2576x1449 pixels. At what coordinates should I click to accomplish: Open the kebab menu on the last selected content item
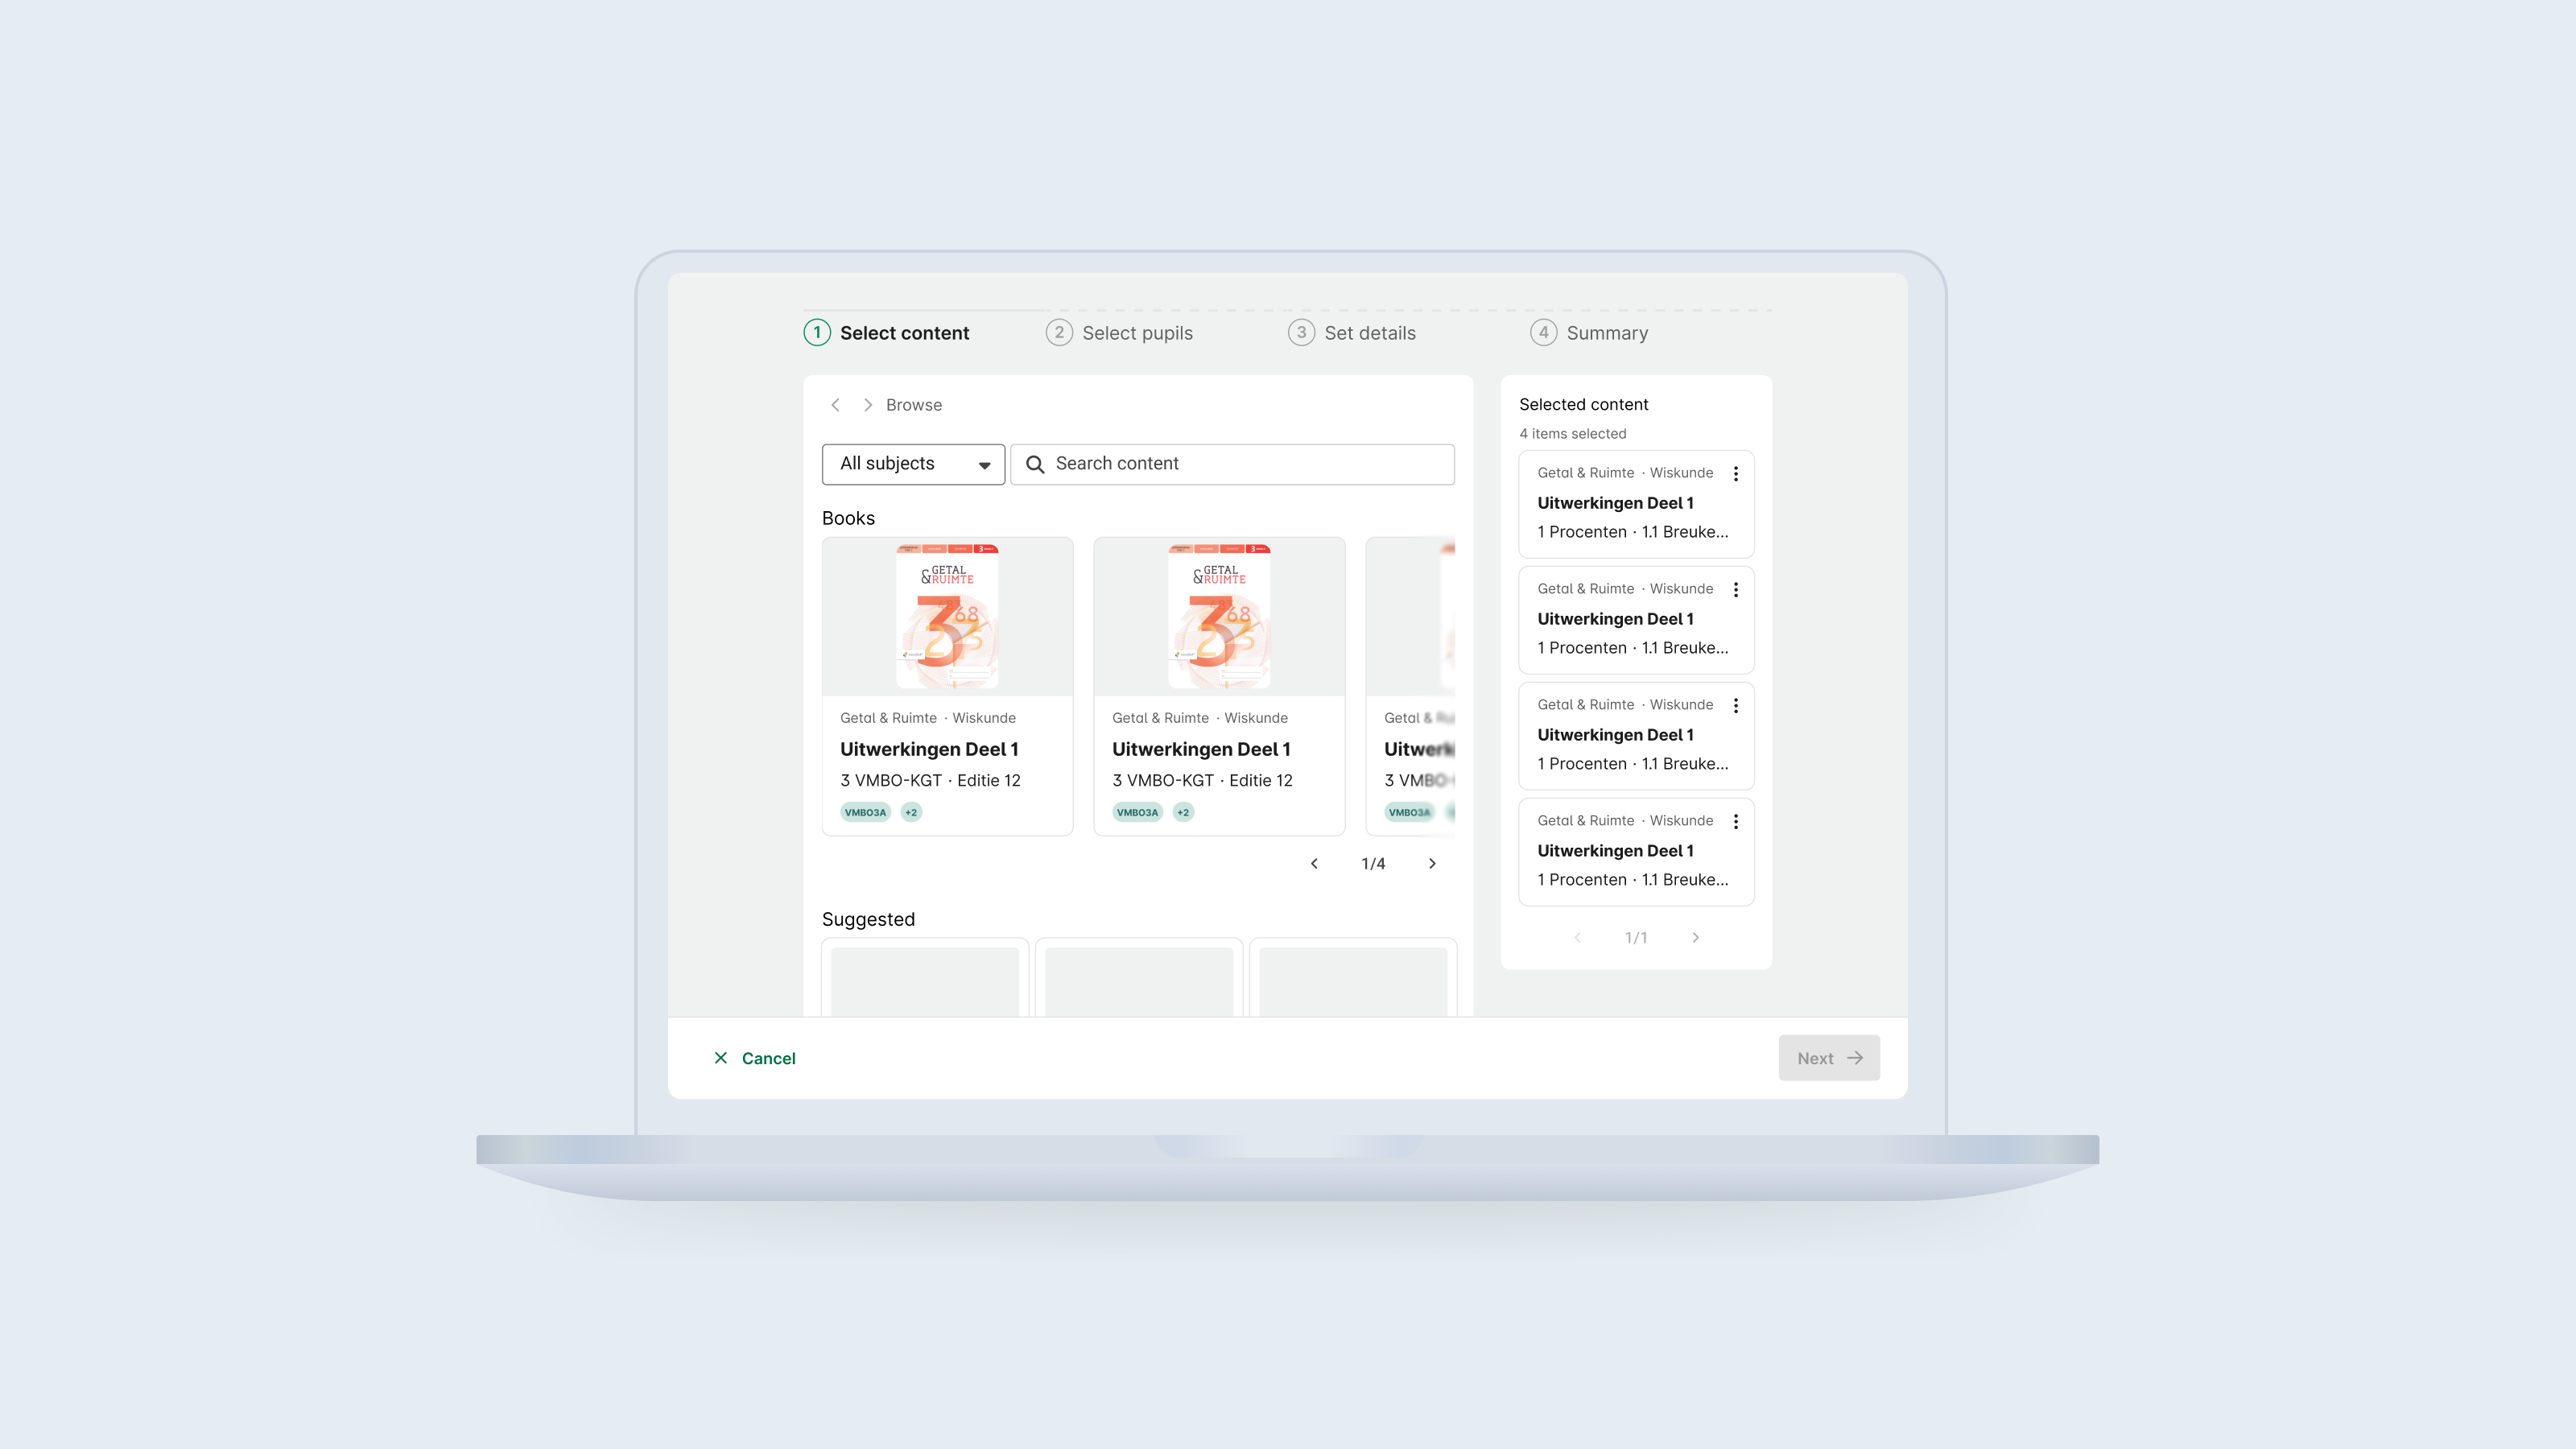(1737, 821)
